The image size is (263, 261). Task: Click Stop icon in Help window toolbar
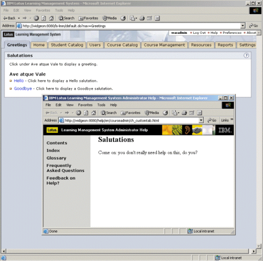point(79,113)
